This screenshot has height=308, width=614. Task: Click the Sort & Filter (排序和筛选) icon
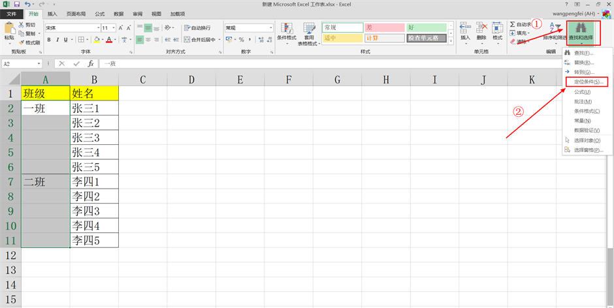[555, 27]
